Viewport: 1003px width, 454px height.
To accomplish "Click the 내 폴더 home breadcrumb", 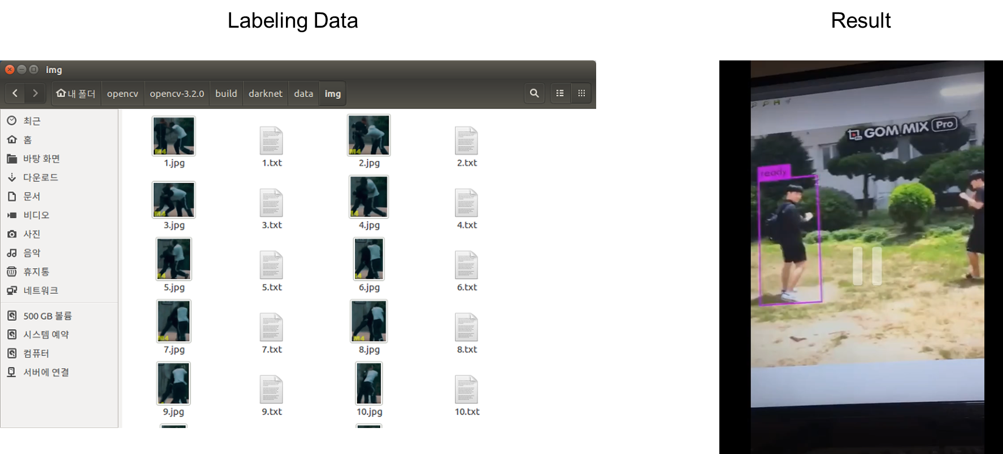I will coord(76,93).
